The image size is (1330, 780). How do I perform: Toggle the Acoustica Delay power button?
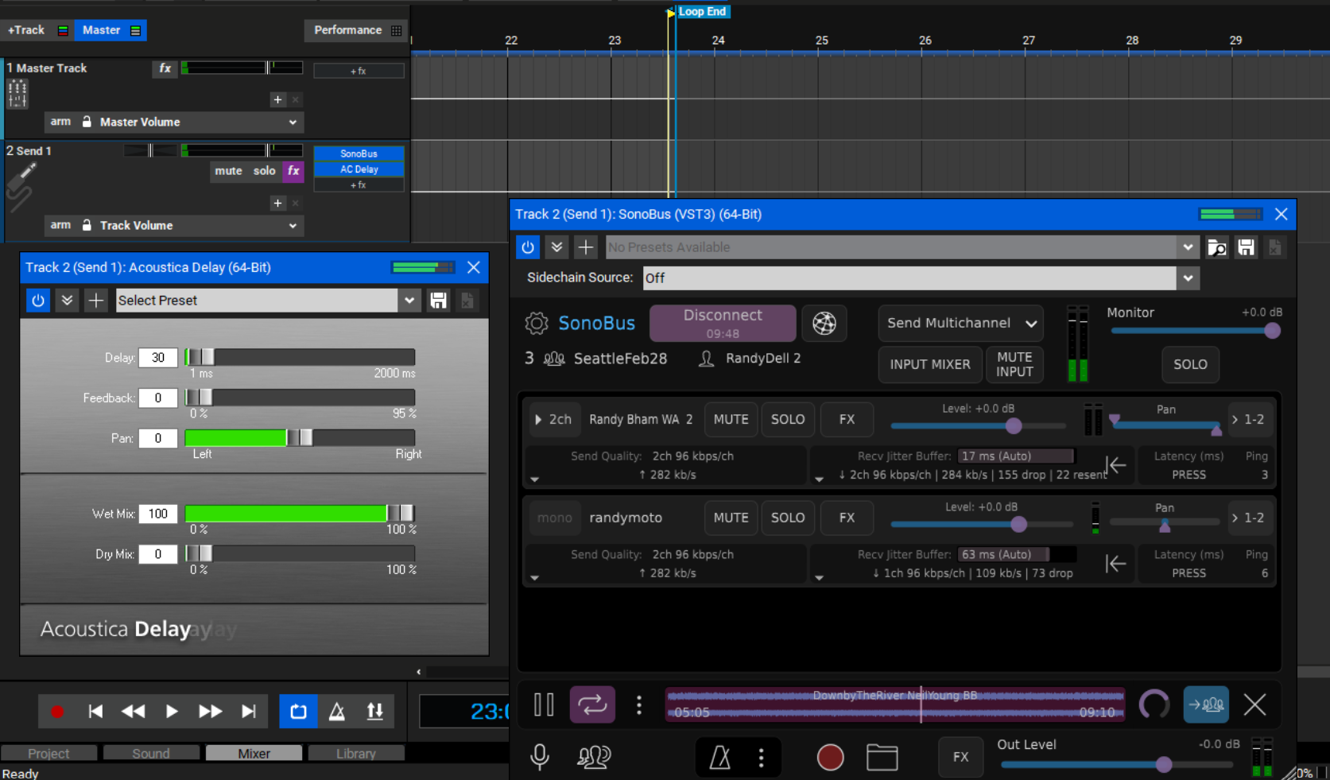pyautogui.click(x=38, y=301)
